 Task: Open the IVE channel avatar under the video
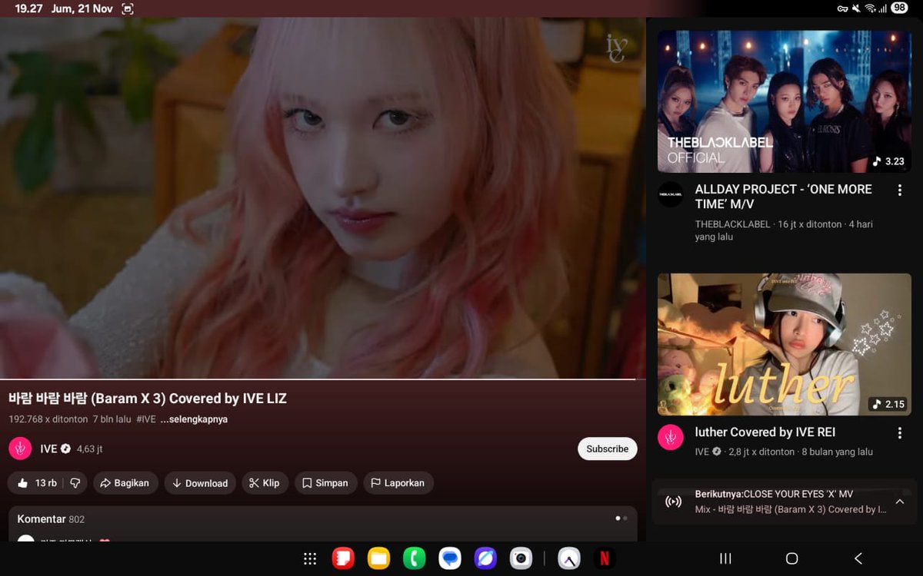[x=20, y=449]
